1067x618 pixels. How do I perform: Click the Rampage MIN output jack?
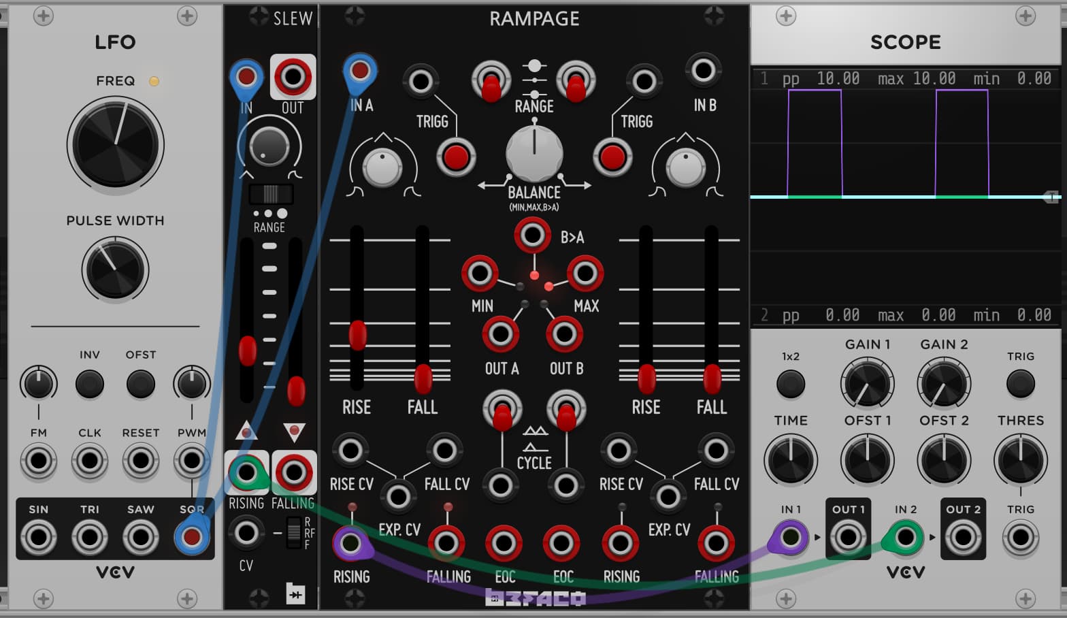pyautogui.click(x=480, y=274)
